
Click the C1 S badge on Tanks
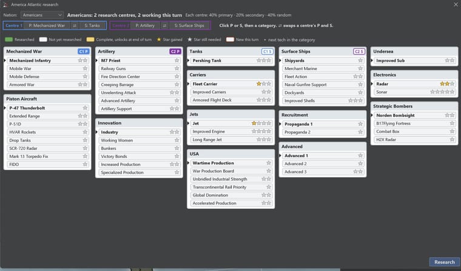pos(268,51)
